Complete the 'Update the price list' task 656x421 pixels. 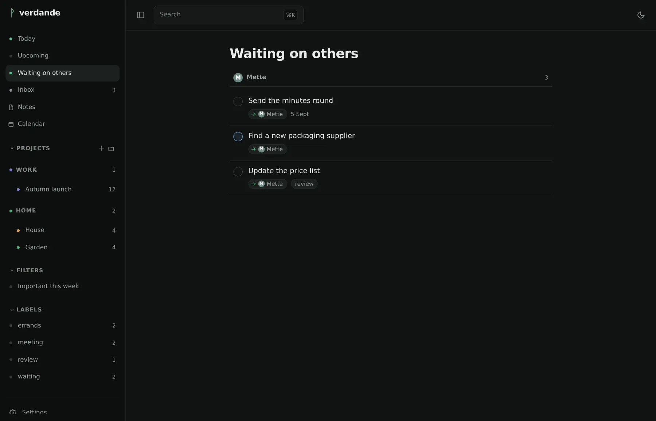[238, 171]
